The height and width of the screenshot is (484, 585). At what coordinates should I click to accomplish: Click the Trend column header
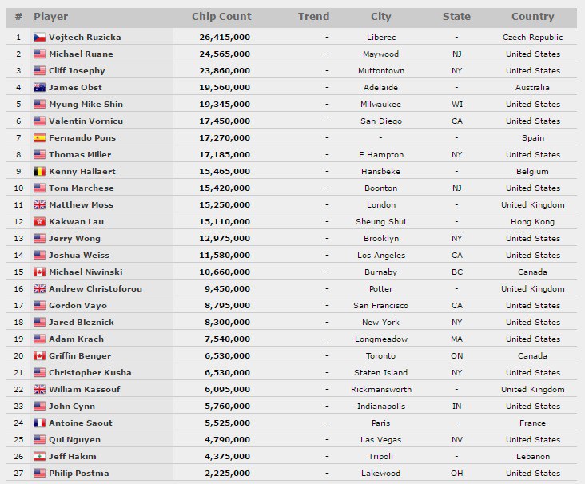pyautogui.click(x=313, y=17)
